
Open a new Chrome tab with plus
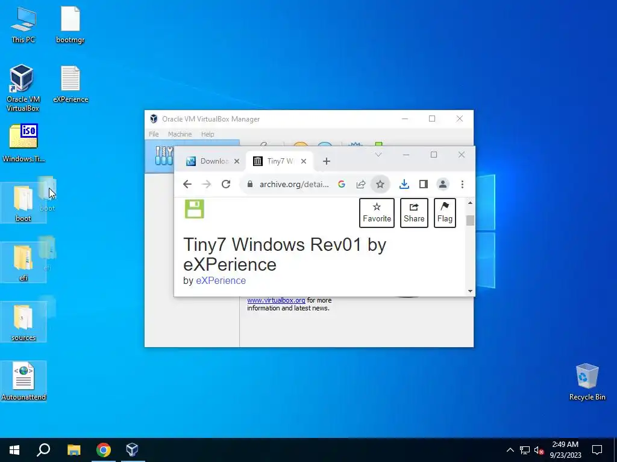click(x=326, y=161)
